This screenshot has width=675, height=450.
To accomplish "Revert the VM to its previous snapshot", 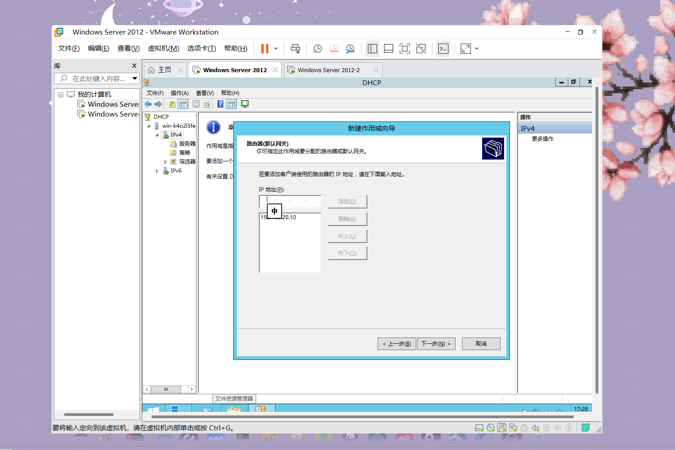I will (334, 48).
